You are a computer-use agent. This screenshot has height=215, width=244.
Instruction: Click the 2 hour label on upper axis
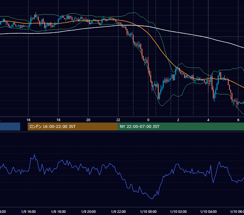click(x=178, y=120)
